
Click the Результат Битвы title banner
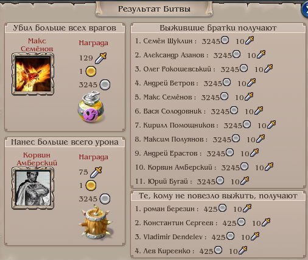(x=154, y=9)
